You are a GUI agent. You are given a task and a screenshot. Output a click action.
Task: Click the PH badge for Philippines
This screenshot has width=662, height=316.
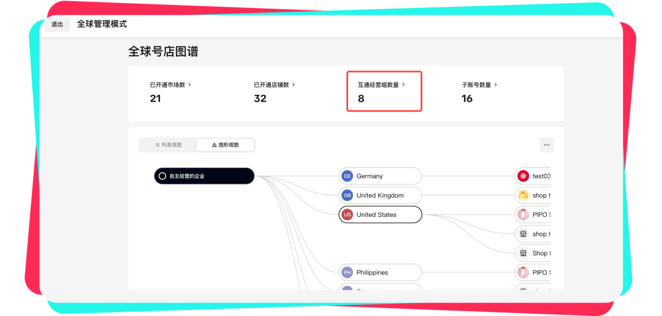tap(348, 273)
